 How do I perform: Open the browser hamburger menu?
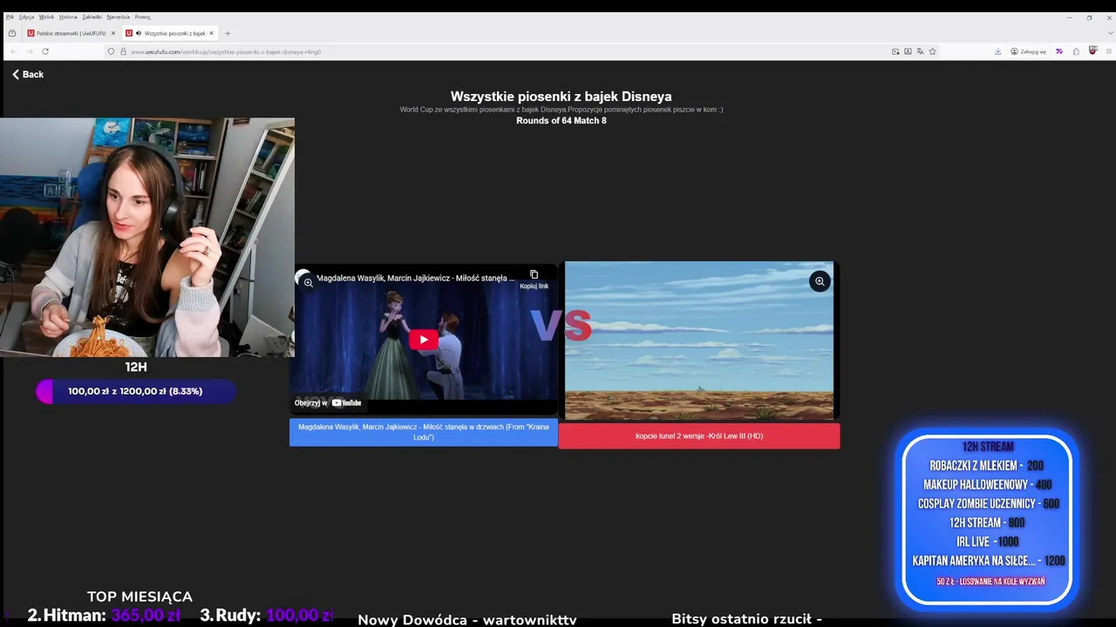click(1110, 51)
